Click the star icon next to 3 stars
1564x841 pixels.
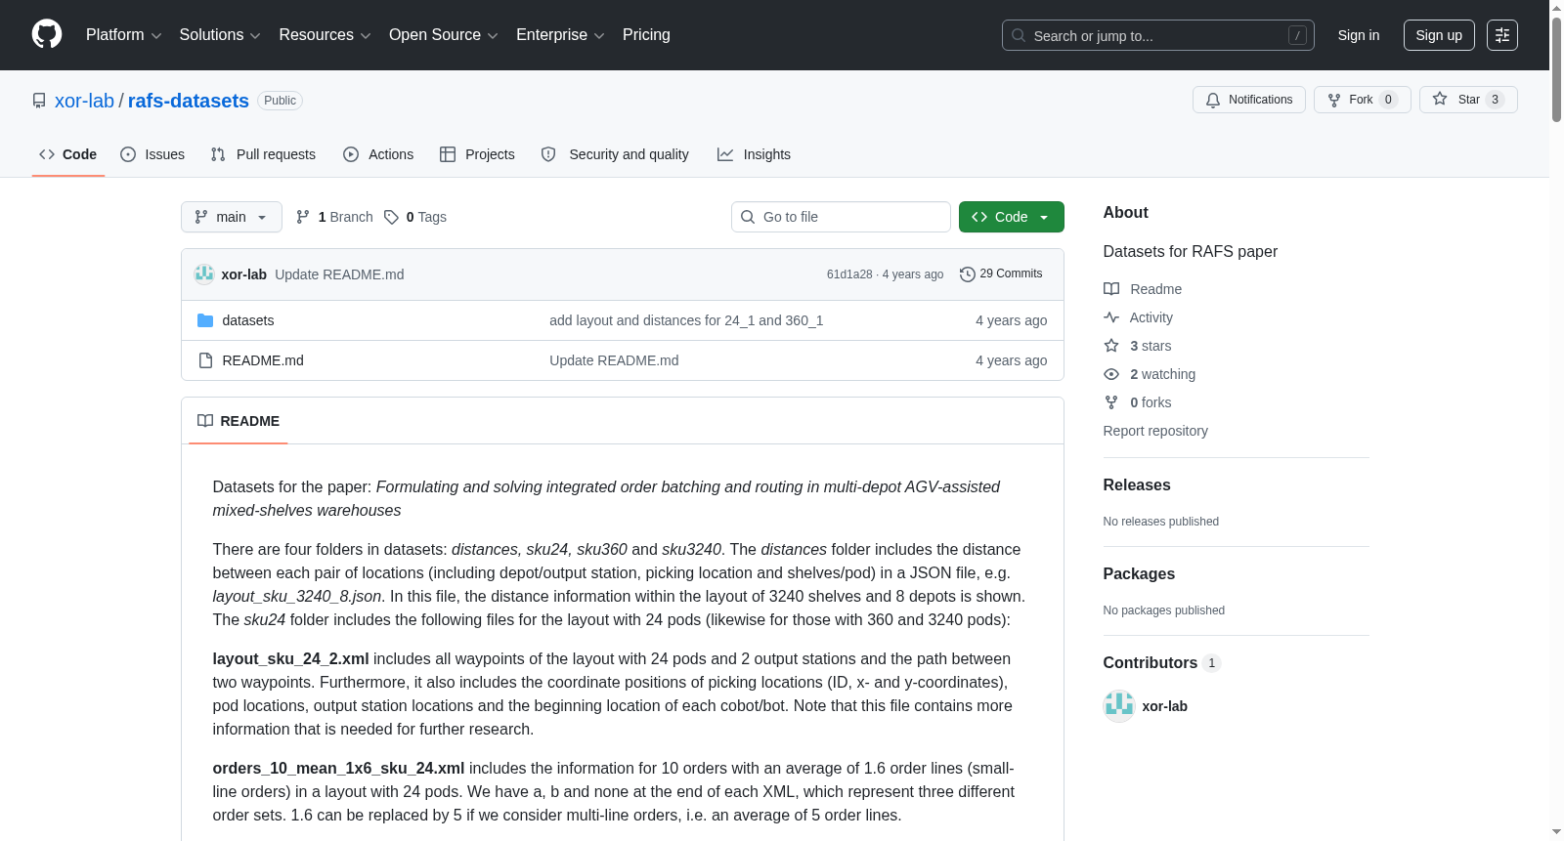(1111, 346)
